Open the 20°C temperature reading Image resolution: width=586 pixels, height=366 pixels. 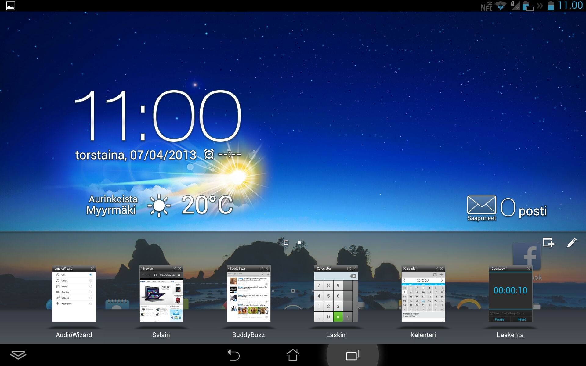(207, 205)
